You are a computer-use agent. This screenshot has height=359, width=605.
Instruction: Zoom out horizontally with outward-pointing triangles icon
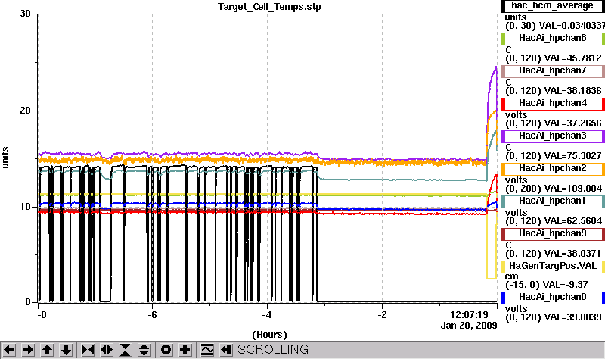point(107,350)
